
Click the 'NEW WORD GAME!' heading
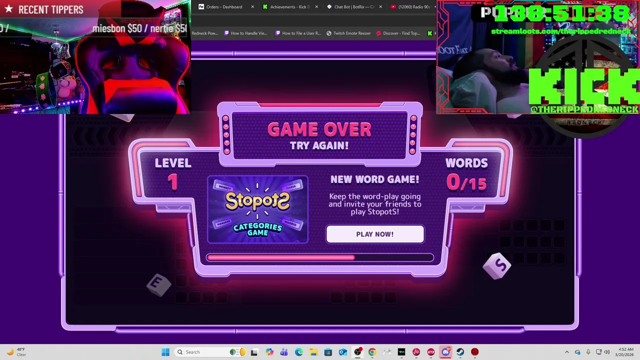(375, 179)
